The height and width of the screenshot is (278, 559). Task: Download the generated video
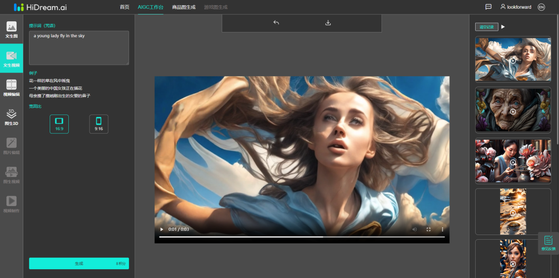tap(328, 23)
